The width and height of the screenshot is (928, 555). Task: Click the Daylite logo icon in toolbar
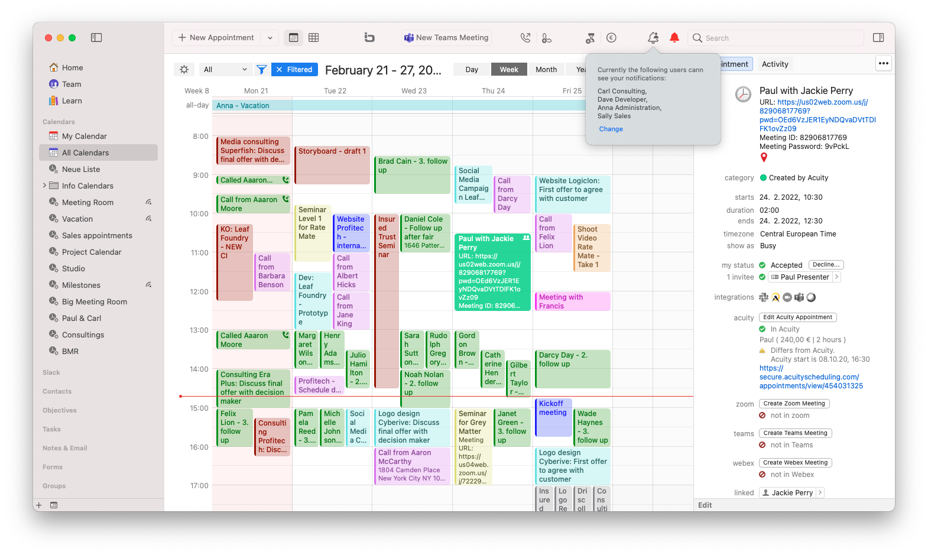tap(369, 38)
